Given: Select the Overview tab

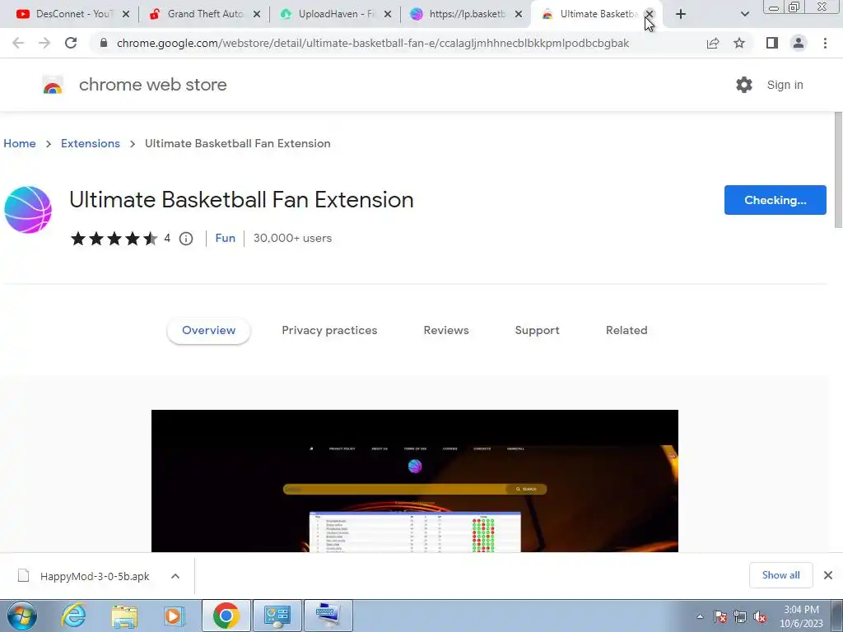Looking at the screenshot, I should pyautogui.click(x=208, y=331).
